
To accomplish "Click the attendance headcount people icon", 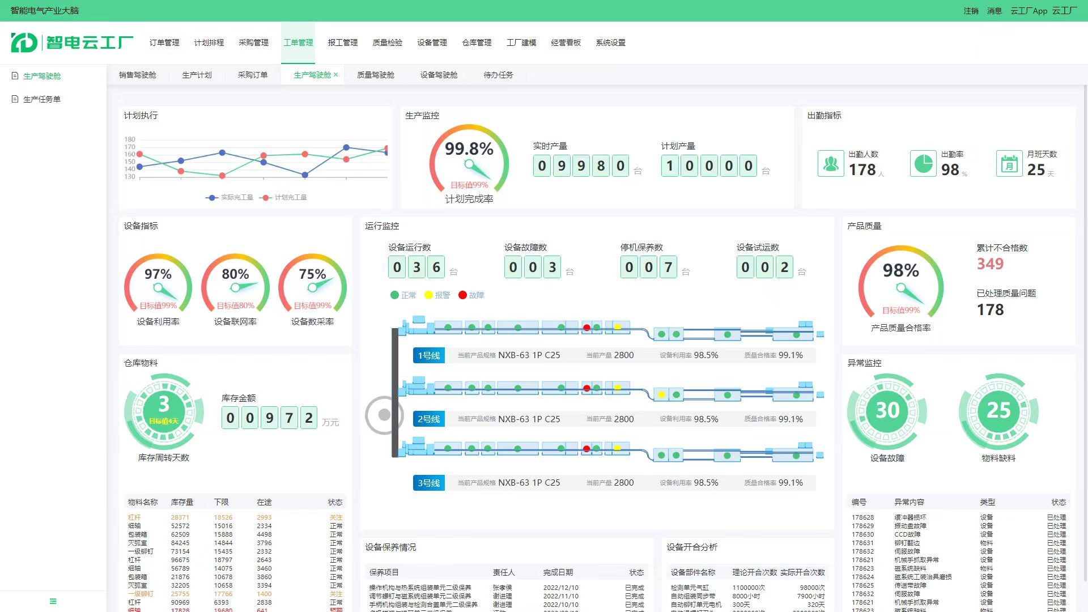I will coord(831,164).
